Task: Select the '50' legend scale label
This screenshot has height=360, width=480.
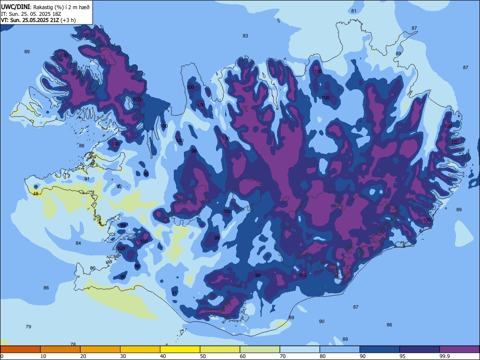Action: [203, 356]
